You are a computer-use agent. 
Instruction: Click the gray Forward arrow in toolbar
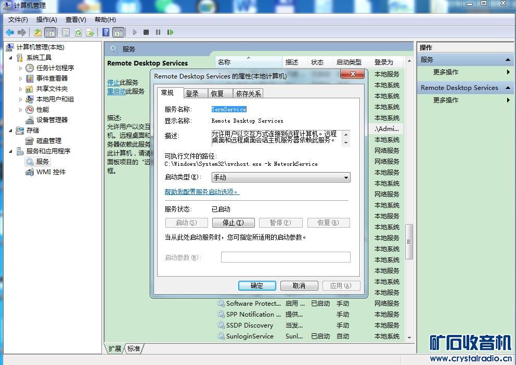tap(22, 32)
